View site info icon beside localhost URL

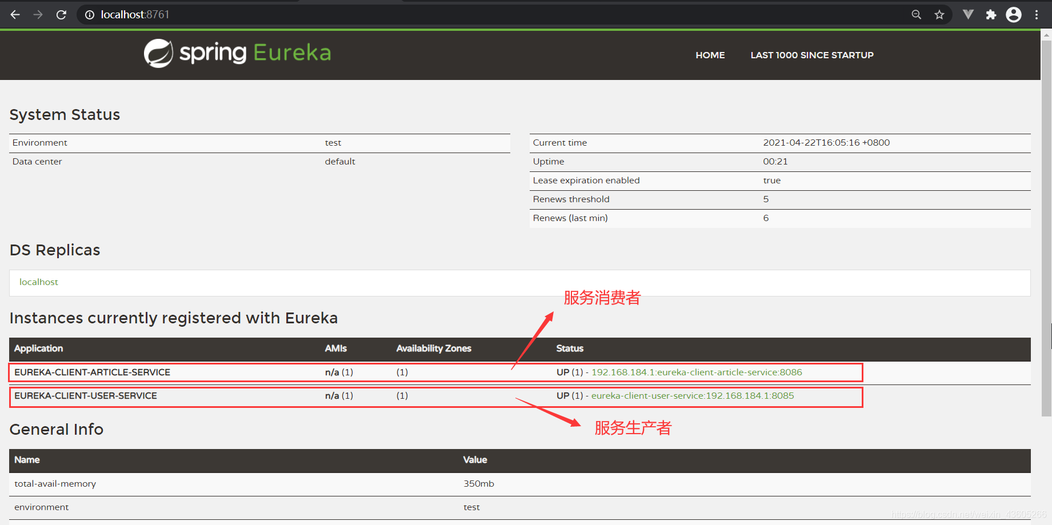tap(90, 15)
